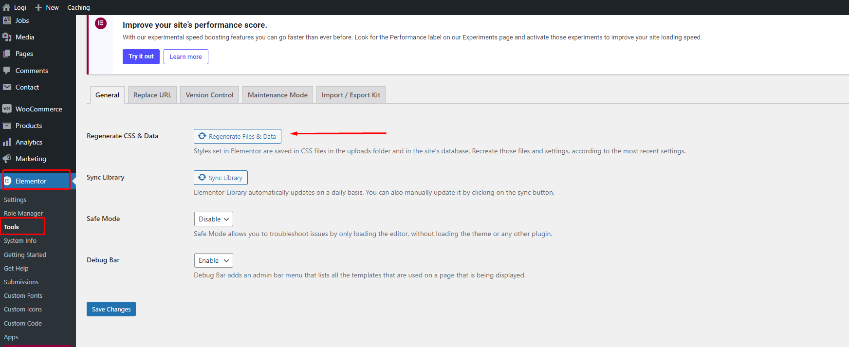Image resolution: width=849 pixels, height=347 pixels.
Task: Click the WooCommerce logo icon
Action: click(7, 109)
